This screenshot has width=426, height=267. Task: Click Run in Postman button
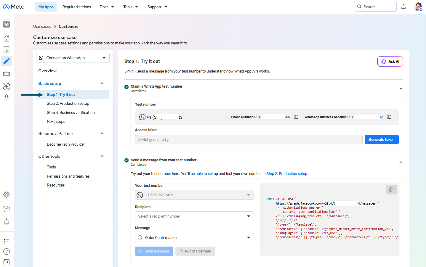(x=195, y=251)
